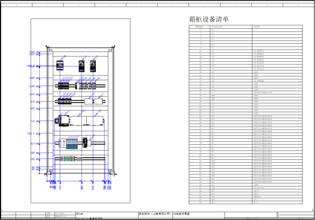This screenshot has height=220, width=315.
Task: Select the 易盼软件 company name field
Action: click(x=155, y=214)
